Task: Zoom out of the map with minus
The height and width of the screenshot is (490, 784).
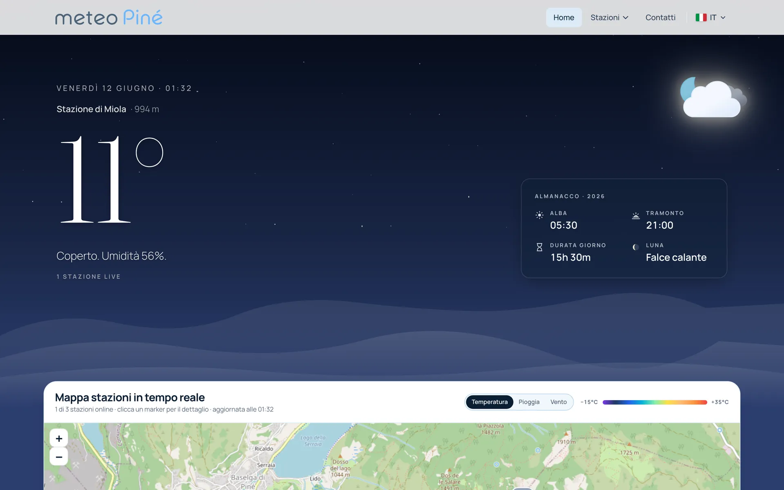Action: [x=59, y=457]
